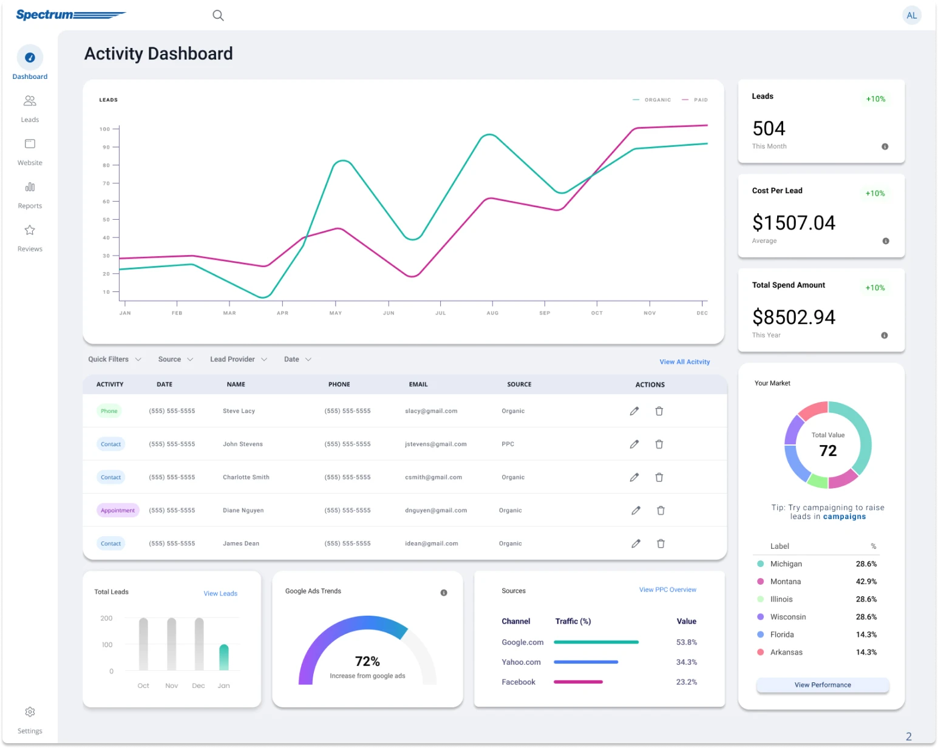
Task: Expand the Quick Filters dropdown
Action: pyautogui.click(x=114, y=359)
